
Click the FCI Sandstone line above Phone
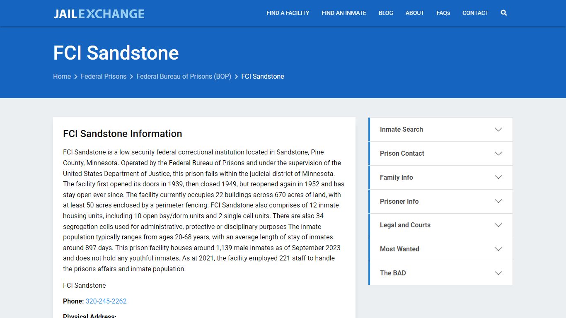pos(85,285)
